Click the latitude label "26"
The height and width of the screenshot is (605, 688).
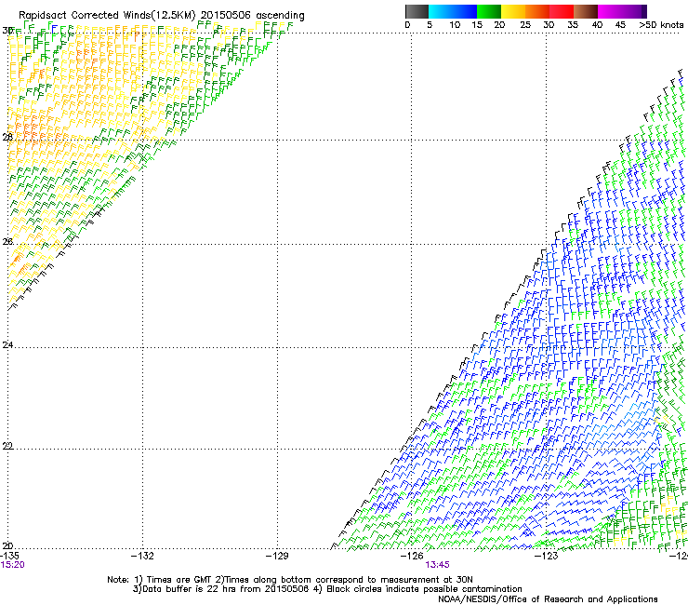click(7, 241)
